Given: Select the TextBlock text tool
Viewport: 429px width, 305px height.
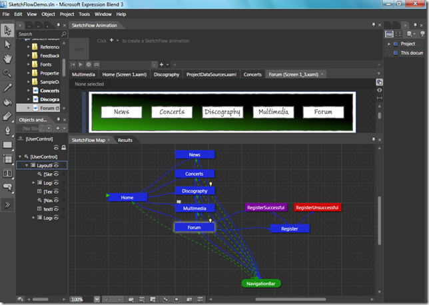Looking at the screenshot, I should 7,174.
